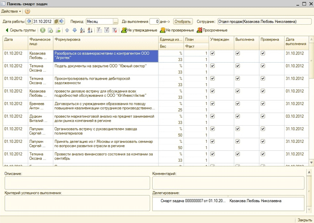Open Период selection via the ellipsis button

coord(116,21)
